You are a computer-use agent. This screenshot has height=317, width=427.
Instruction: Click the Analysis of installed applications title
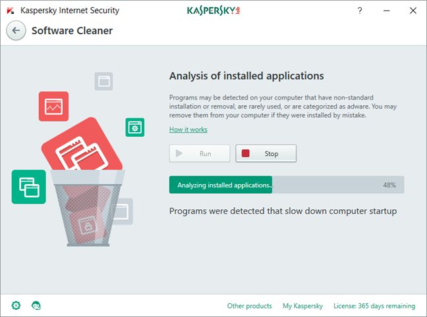[246, 76]
